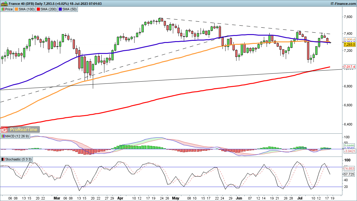Click the Jul date axis label

[x=300, y=198]
